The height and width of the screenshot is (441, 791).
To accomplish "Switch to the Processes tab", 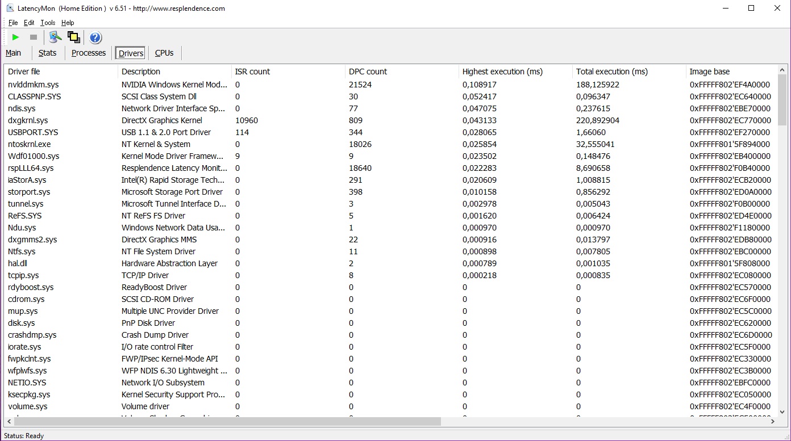I will (x=89, y=53).
